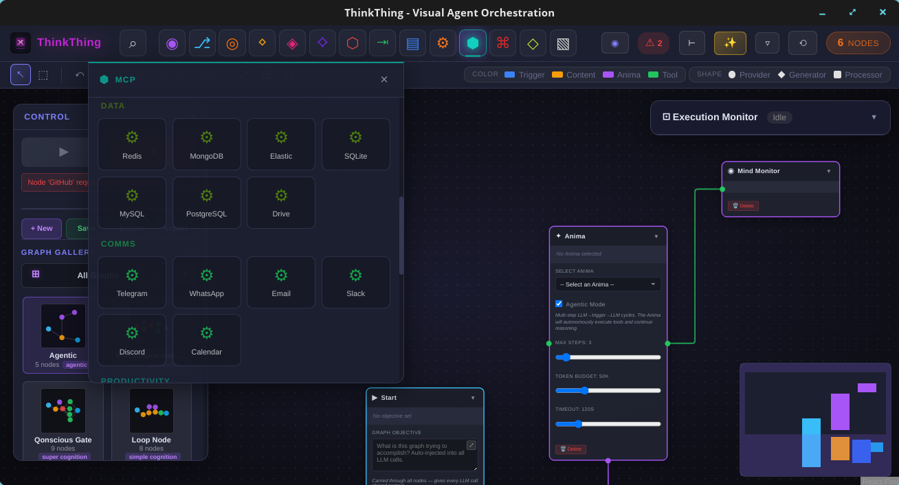
Task: Click the yellow sparkles button
Action: (730, 43)
